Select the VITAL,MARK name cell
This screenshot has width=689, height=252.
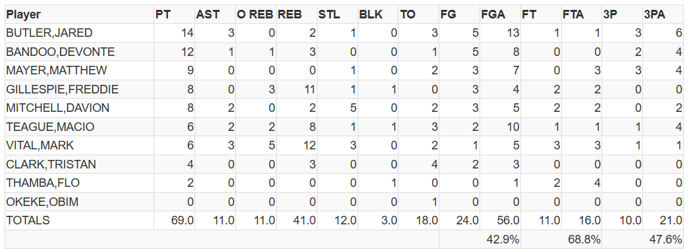click(x=80, y=145)
